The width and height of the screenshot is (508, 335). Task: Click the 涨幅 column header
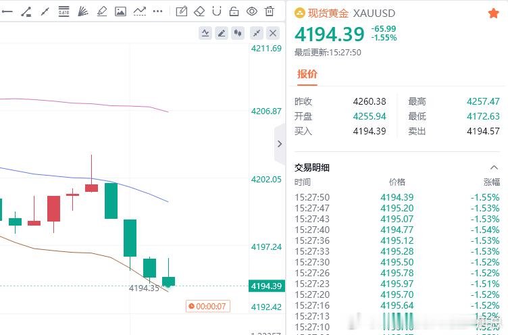pos(492,182)
